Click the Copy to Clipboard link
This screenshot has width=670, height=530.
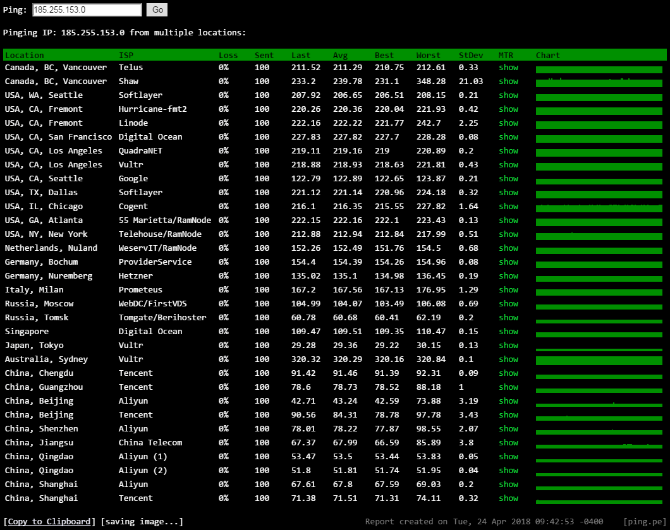point(49,522)
